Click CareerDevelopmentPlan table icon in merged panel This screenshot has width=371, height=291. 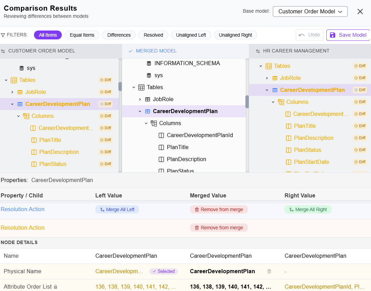pos(148,111)
